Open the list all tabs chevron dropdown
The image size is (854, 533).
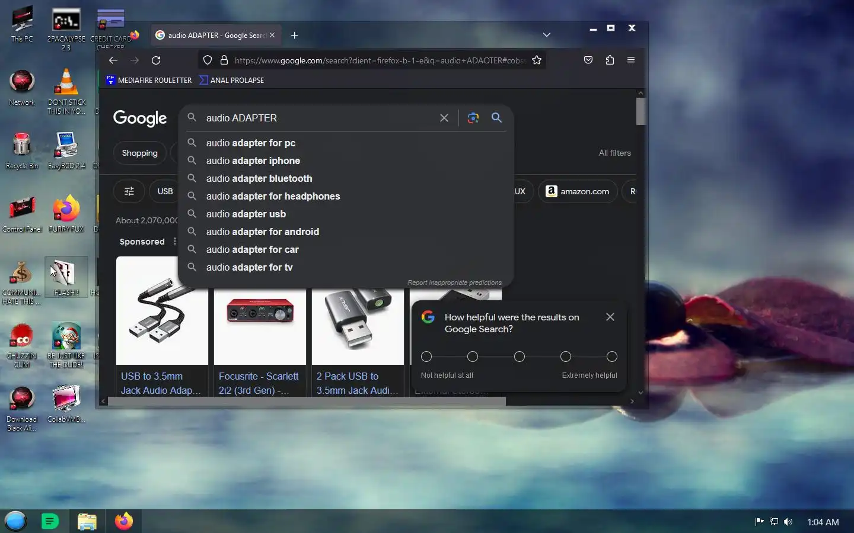(547, 35)
